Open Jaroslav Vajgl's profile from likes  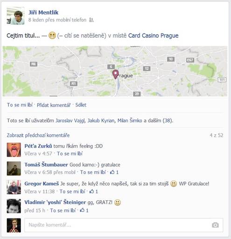(x=70, y=120)
